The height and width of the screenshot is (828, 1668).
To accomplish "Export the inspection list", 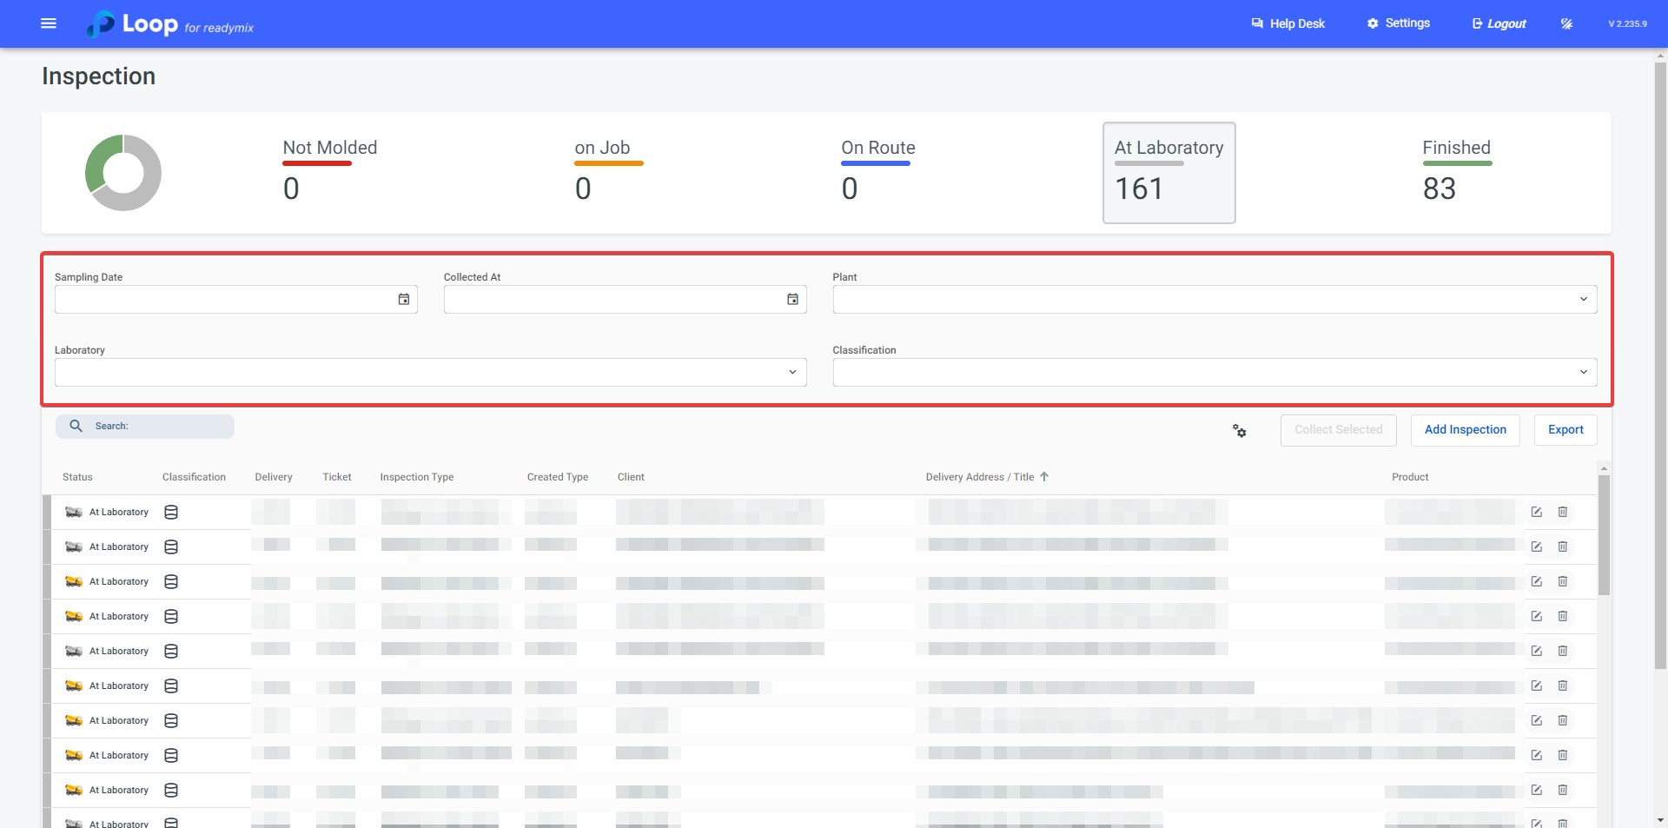I will (x=1565, y=430).
